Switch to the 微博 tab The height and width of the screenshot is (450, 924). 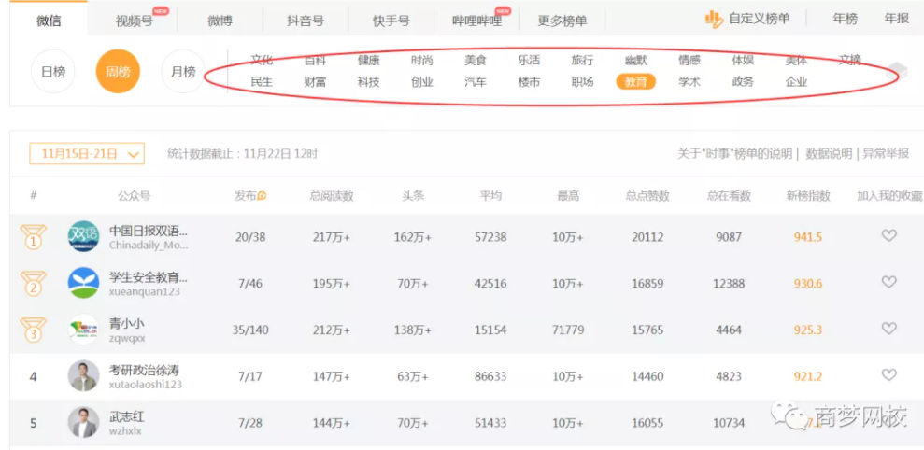point(220,21)
